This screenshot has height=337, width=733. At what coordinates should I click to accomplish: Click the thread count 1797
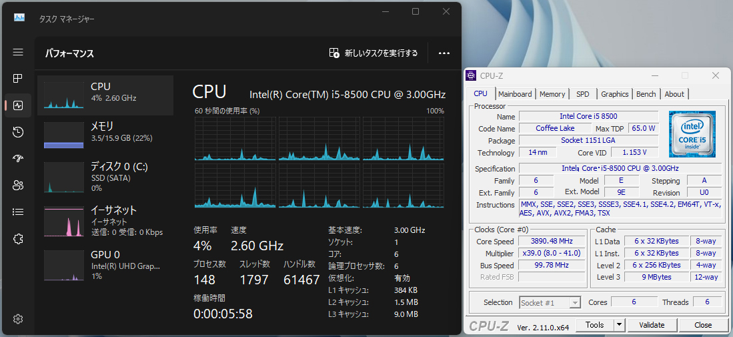(254, 280)
